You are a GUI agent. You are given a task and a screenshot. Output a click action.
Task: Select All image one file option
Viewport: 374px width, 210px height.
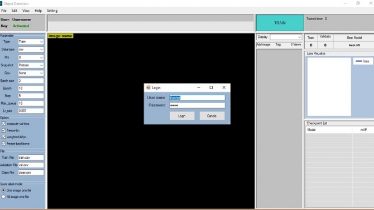(x=3, y=197)
